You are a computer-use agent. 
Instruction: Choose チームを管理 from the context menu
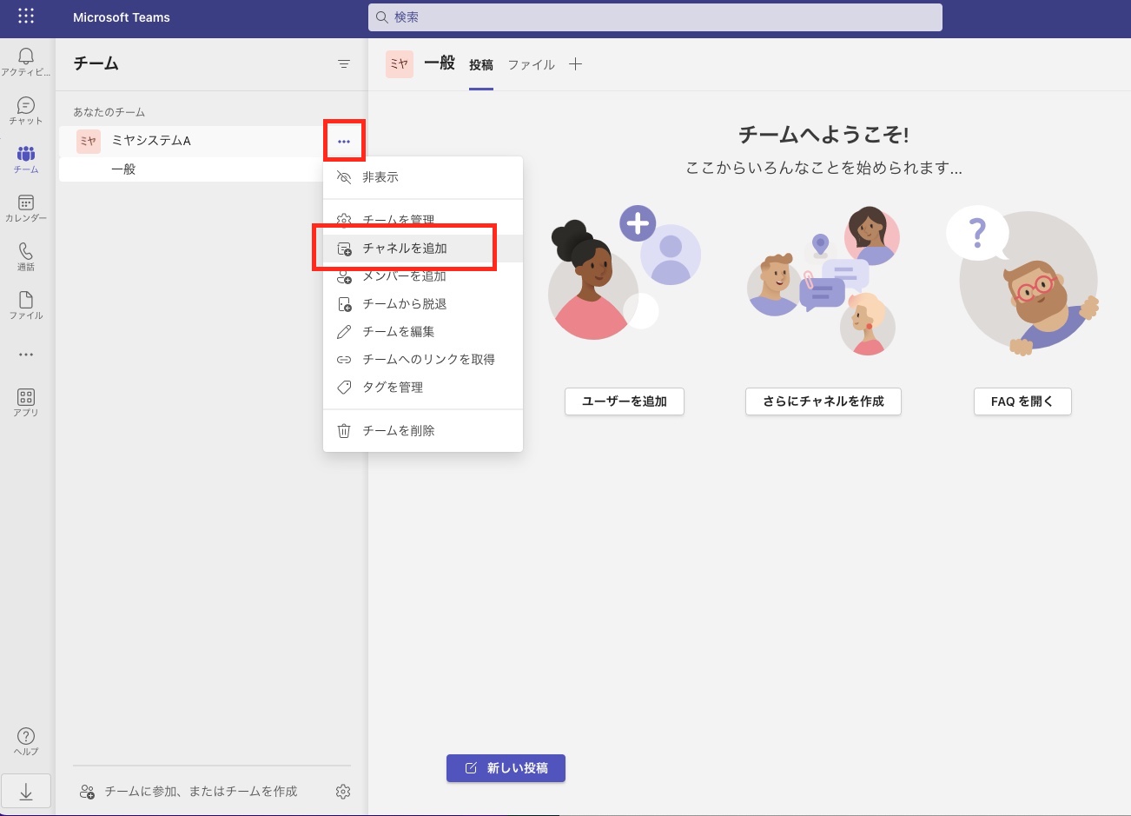423,221
